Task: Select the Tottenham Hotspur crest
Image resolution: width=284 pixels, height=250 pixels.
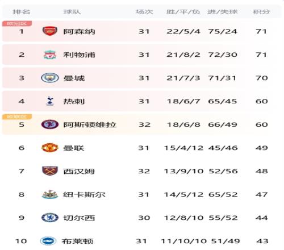Action: [50, 101]
